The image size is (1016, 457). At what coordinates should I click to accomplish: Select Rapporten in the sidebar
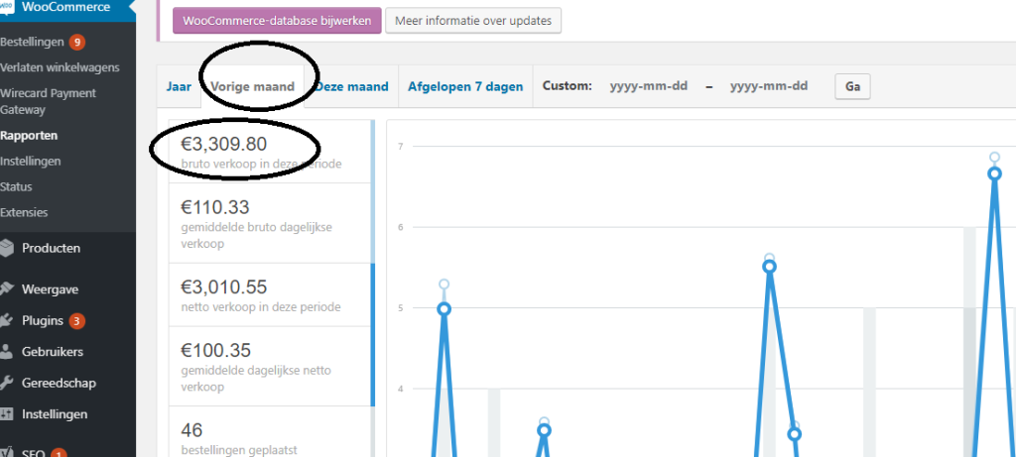tap(29, 136)
